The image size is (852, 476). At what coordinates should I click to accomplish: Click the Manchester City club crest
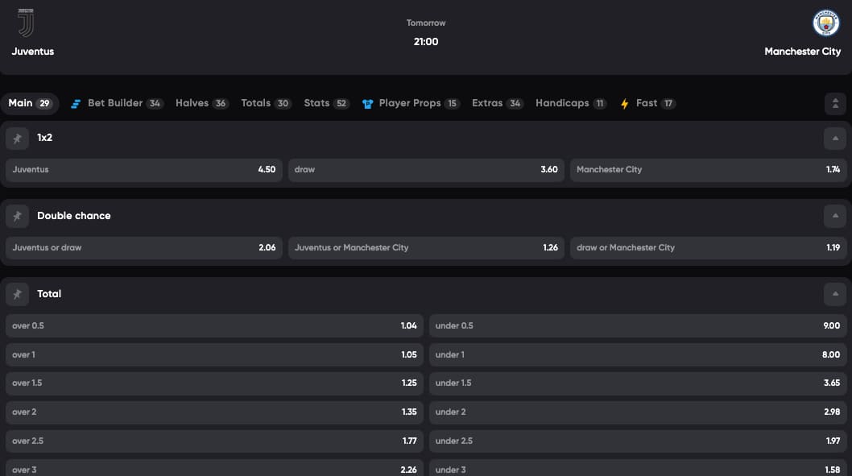pyautogui.click(x=826, y=23)
